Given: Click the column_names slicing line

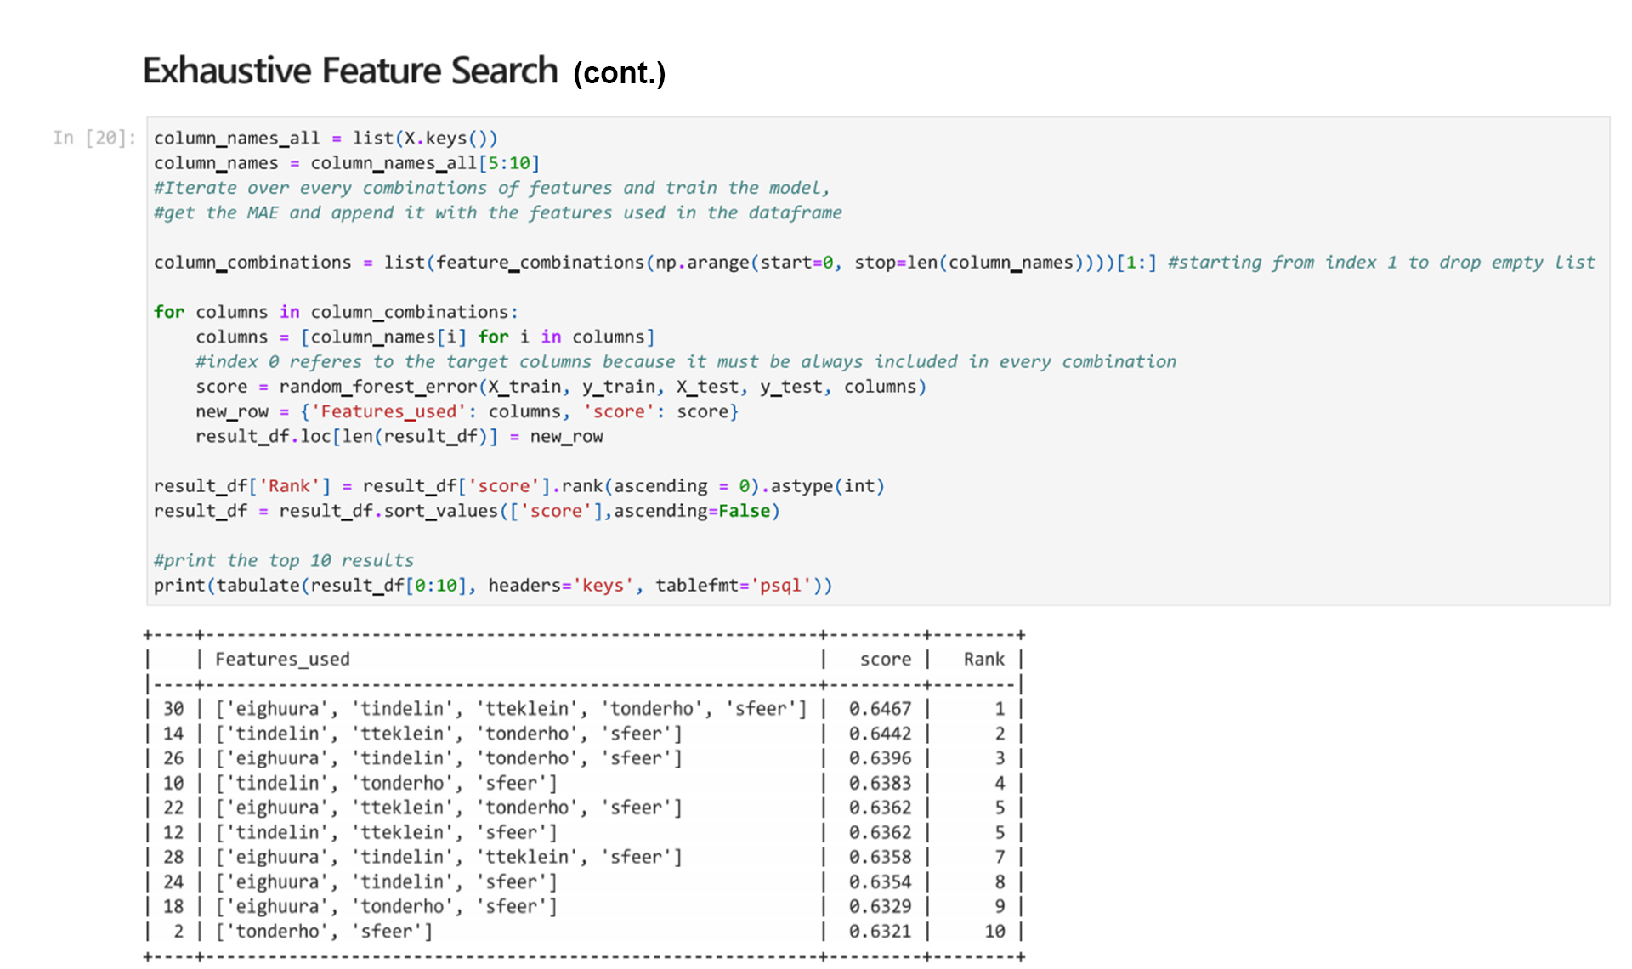Looking at the screenshot, I should coord(346,162).
